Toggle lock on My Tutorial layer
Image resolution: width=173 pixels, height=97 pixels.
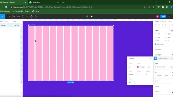coord(16,25)
